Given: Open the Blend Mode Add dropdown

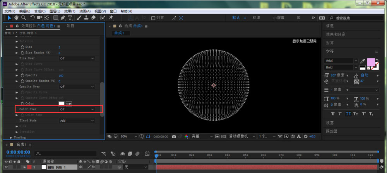Looking at the screenshot, I should click(77, 120).
